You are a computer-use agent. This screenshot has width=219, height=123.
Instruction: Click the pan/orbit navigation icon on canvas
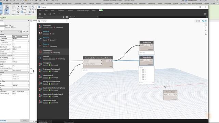click(206, 34)
